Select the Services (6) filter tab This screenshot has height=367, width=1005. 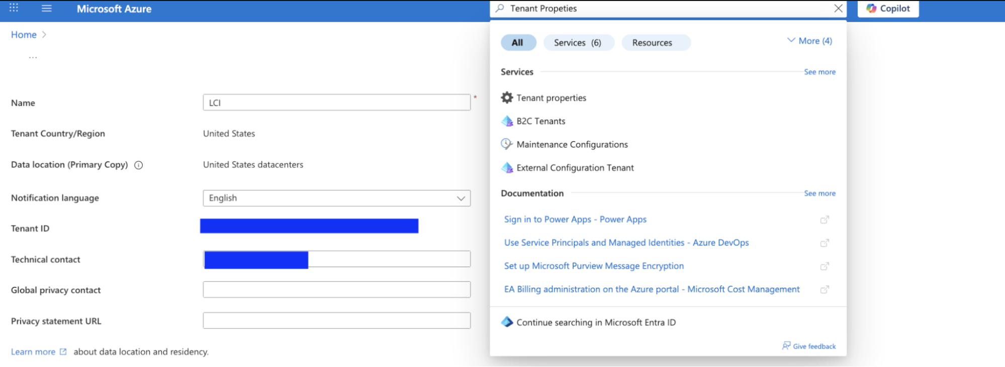(577, 43)
